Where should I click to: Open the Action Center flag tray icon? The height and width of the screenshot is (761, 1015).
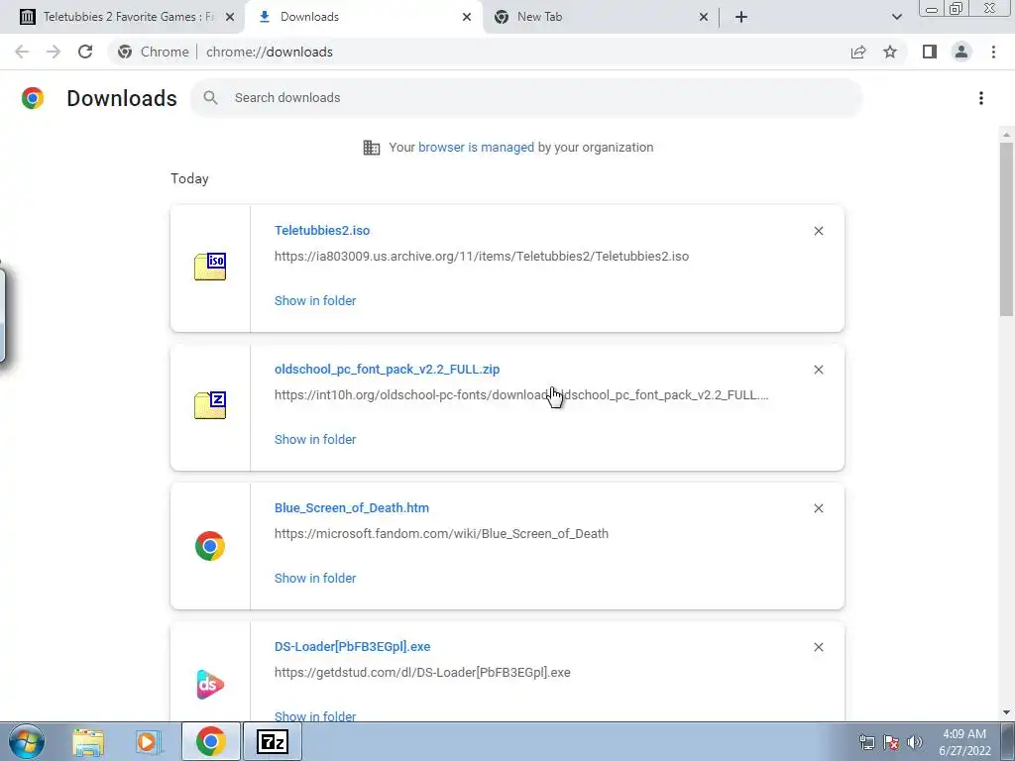[891, 742]
